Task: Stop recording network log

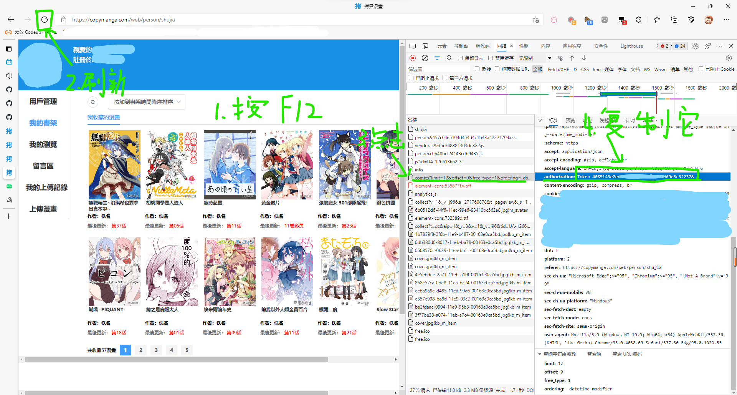Action: [x=413, y=58]
